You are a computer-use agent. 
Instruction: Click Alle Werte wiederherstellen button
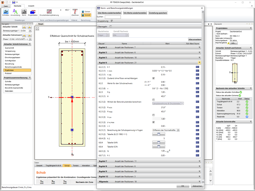click(109, 13)
